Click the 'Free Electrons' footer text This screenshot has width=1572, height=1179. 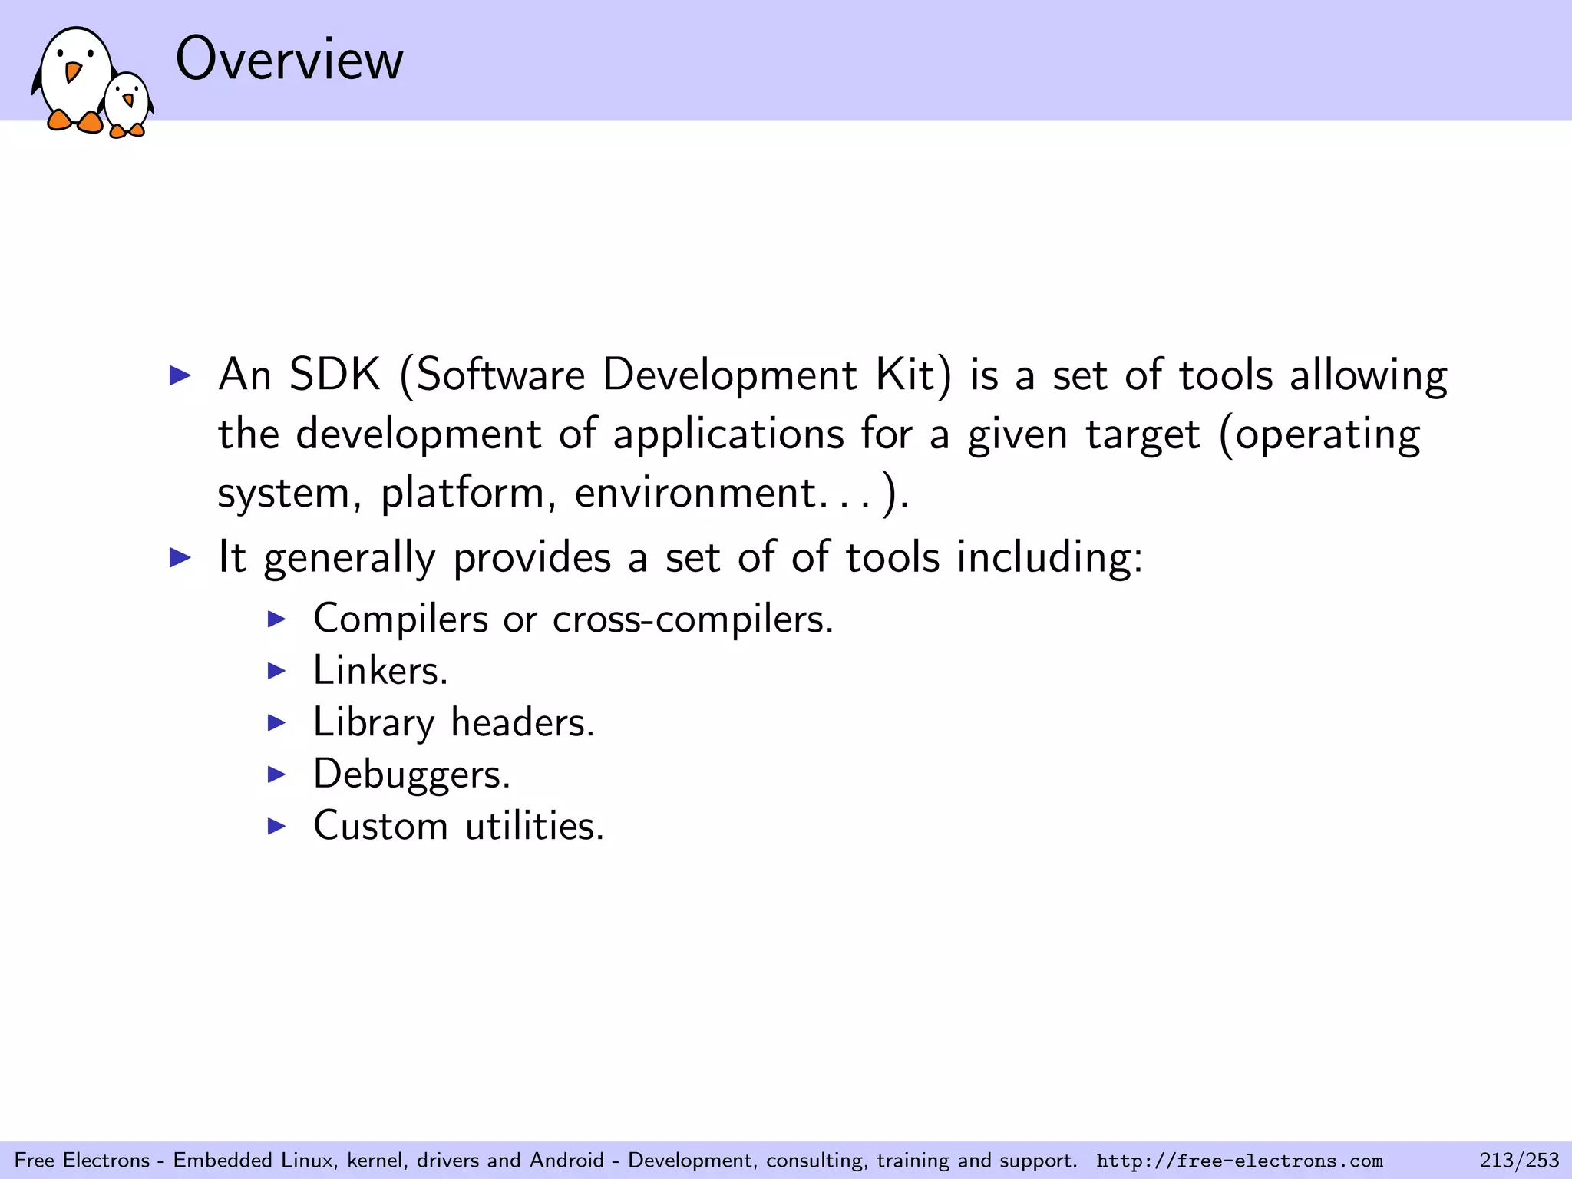point(82,1160)
